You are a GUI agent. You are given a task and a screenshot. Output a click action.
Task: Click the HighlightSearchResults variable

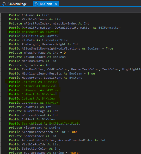click(42, 73)
